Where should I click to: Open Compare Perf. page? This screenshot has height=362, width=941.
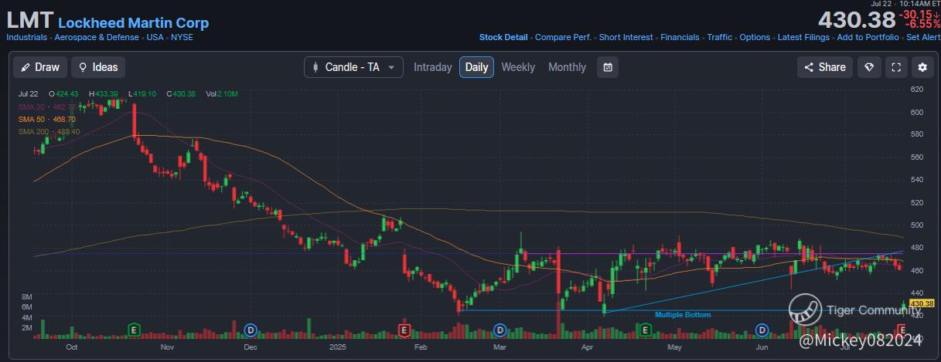click(x=563, y=37)
